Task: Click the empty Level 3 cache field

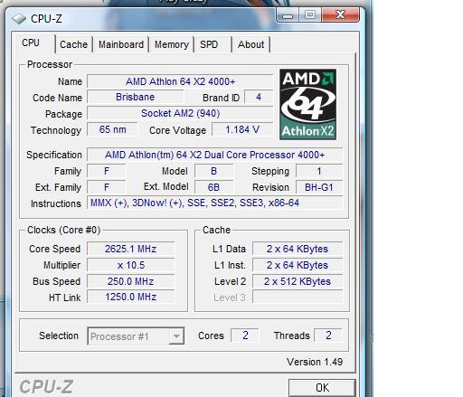Action: coord(298,297)
